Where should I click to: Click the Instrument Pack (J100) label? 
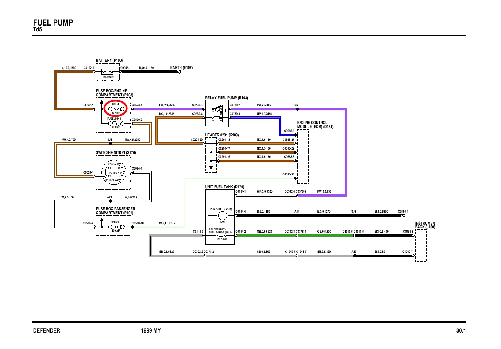point(425,225)
